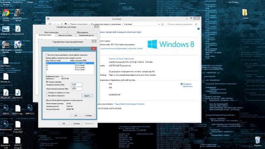Click refresh icon next to the address bar
Screen dimensions: 265x149
tap(162, 24)
